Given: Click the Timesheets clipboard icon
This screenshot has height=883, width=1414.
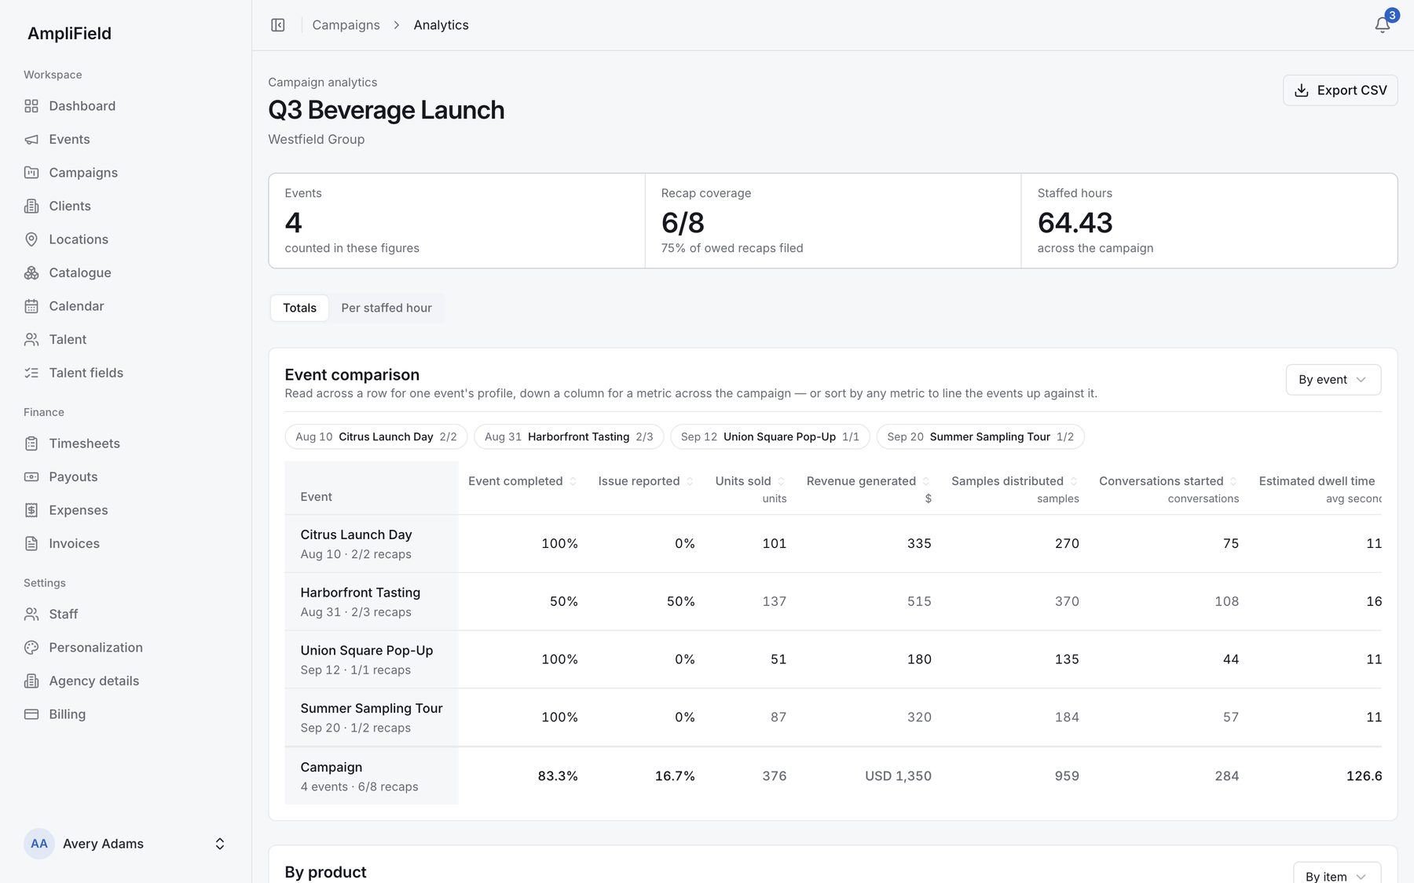Looking at the screenshot, I should [x=31, y=443].
